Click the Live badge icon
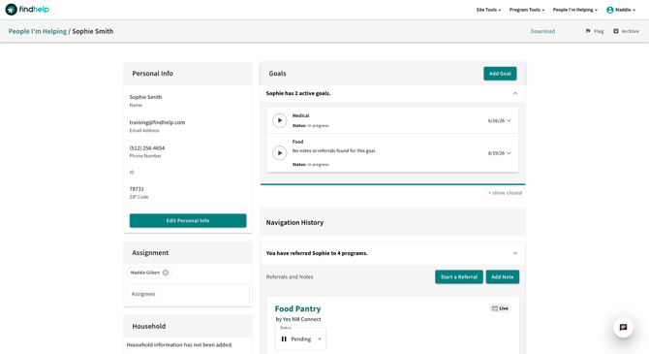Screen dimensions: 649x354 (x=495, y=308)
